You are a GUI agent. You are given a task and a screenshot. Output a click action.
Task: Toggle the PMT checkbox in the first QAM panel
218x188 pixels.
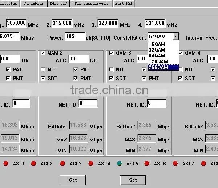coord(8,78)
